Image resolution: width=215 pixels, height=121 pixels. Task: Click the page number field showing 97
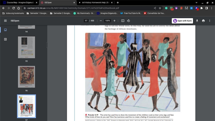tap(86, 21)
